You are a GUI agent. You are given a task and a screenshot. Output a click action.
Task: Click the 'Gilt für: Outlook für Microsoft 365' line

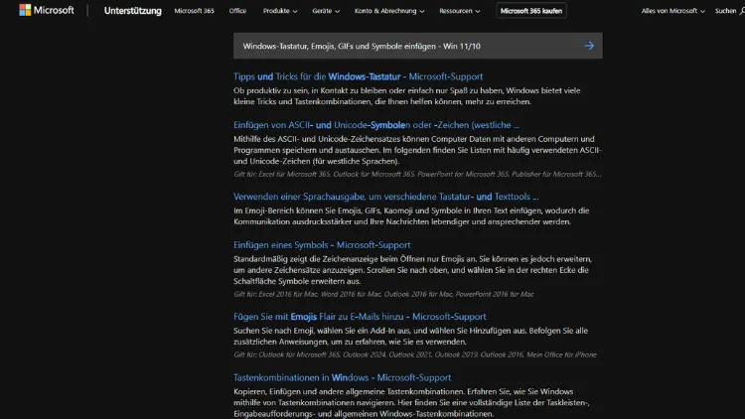coord(415,354)
